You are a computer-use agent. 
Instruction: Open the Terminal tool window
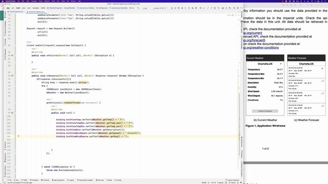point(45,180)
